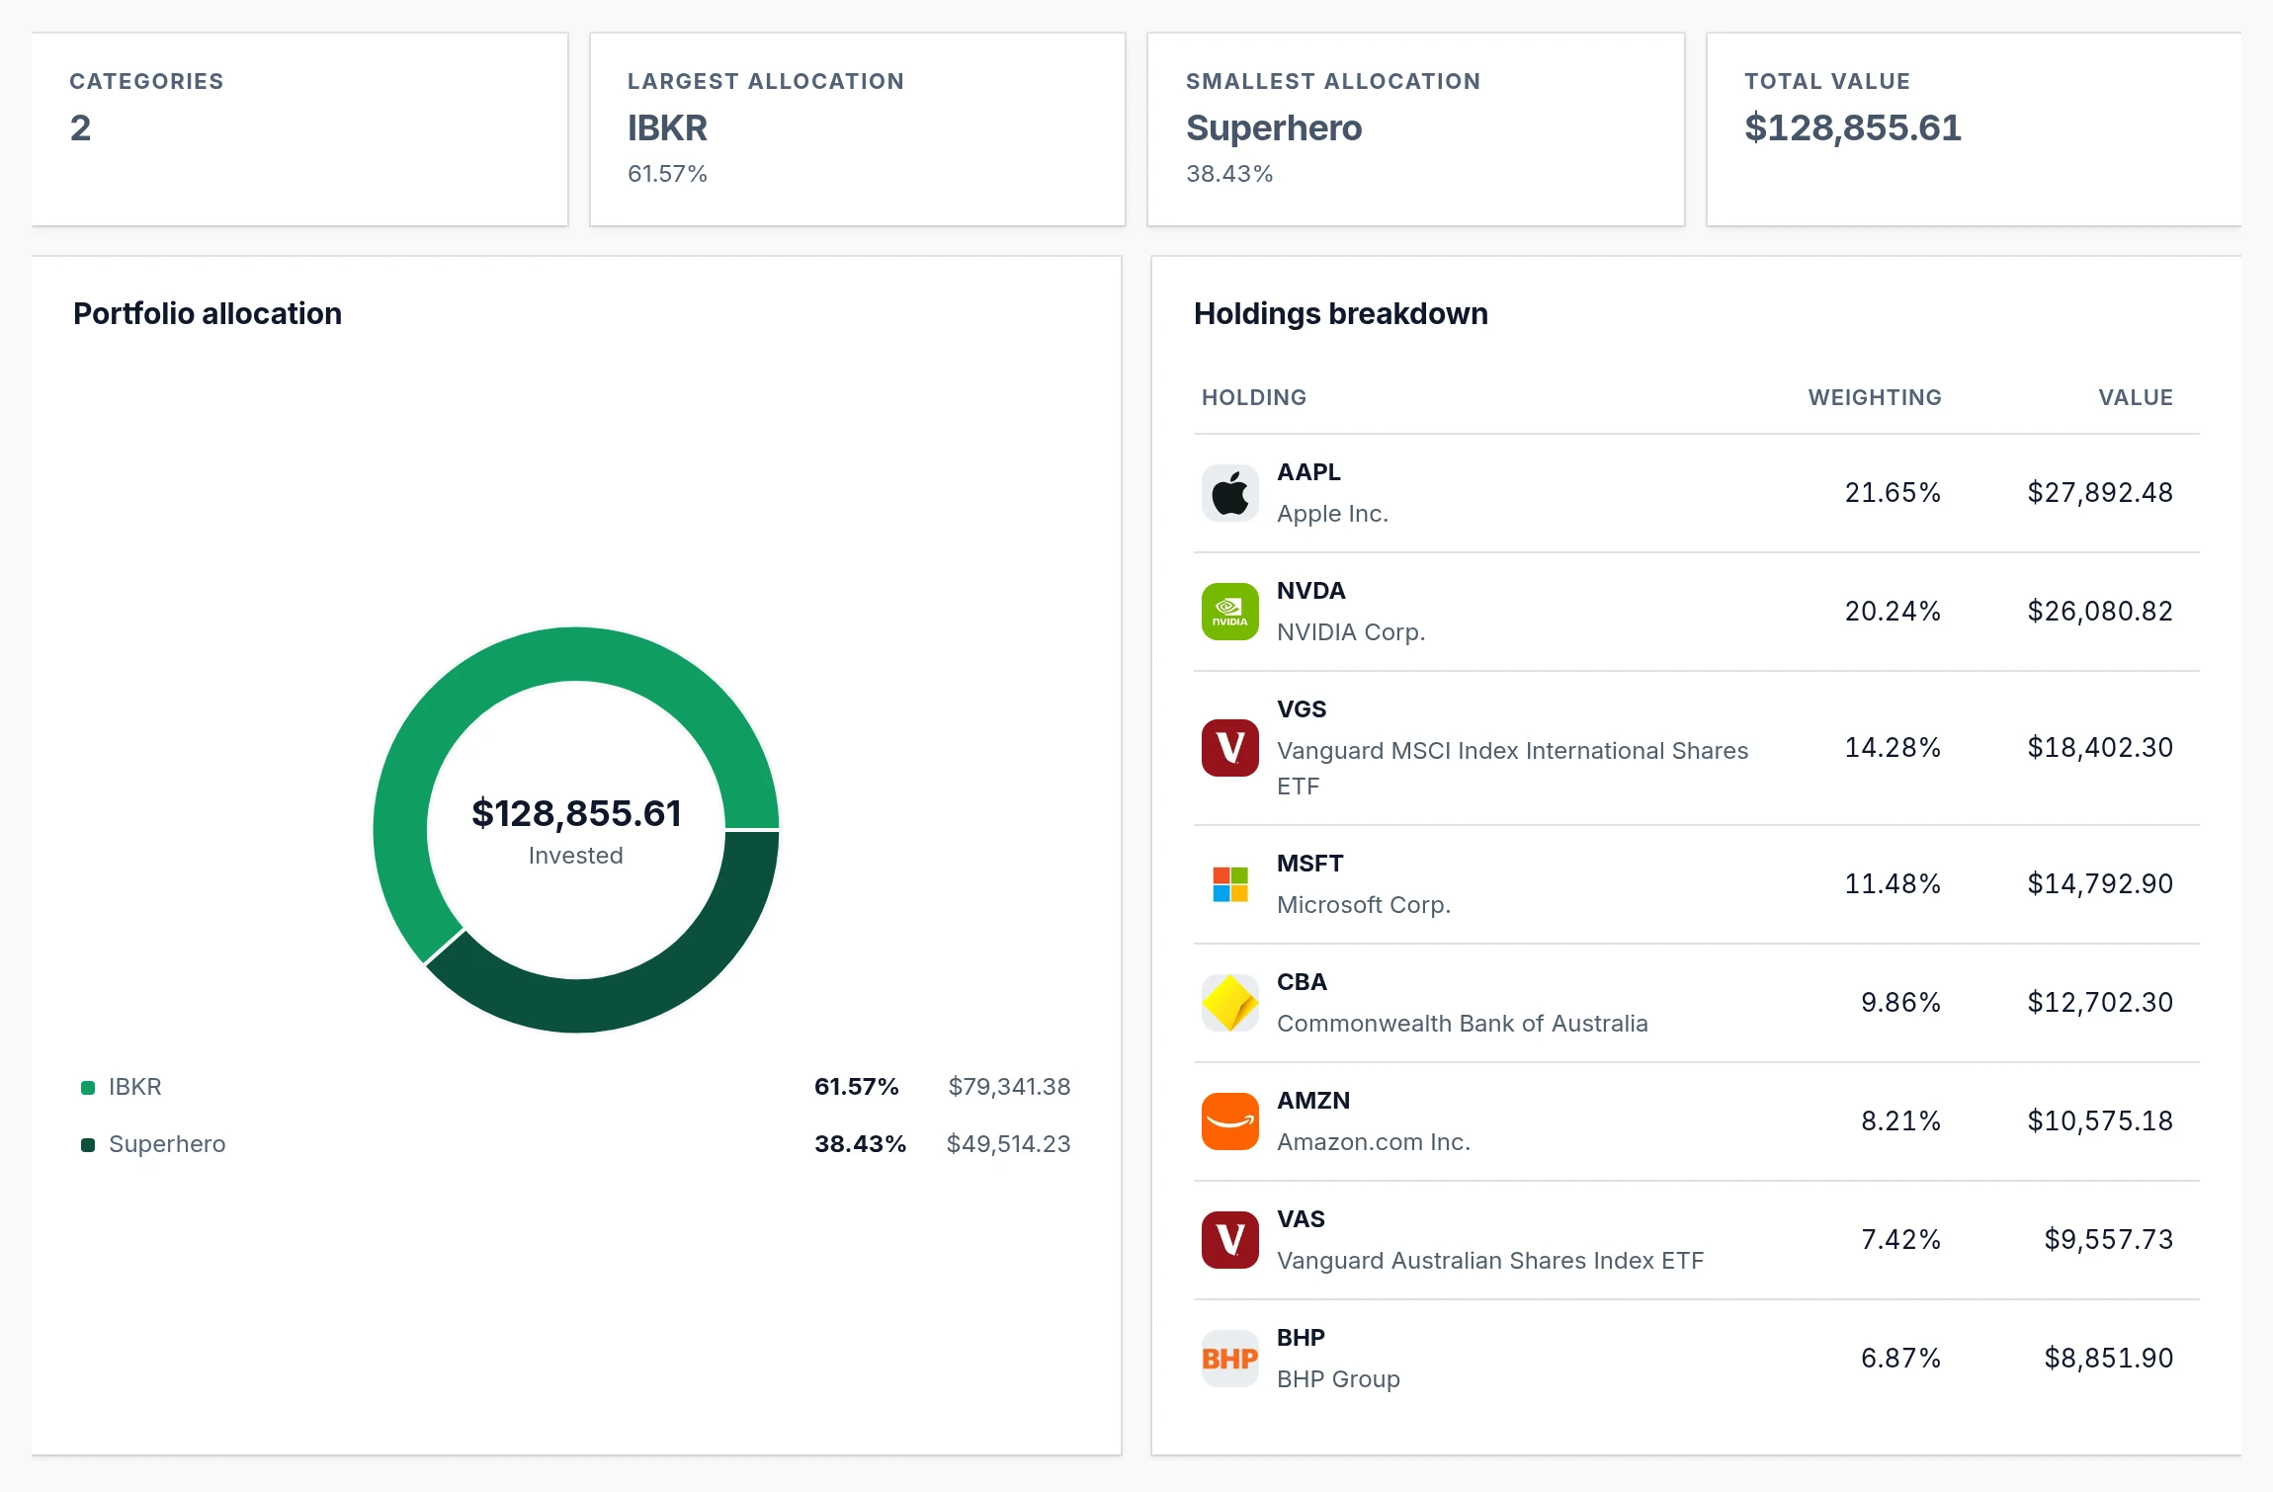Click the bold 38.43% legend percentage
This screenshot has height=1492, width=2273.
point(860,1144)
